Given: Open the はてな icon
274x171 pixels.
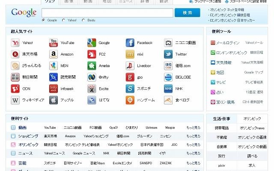Looking at the screenshot, I should pos(92,100).
